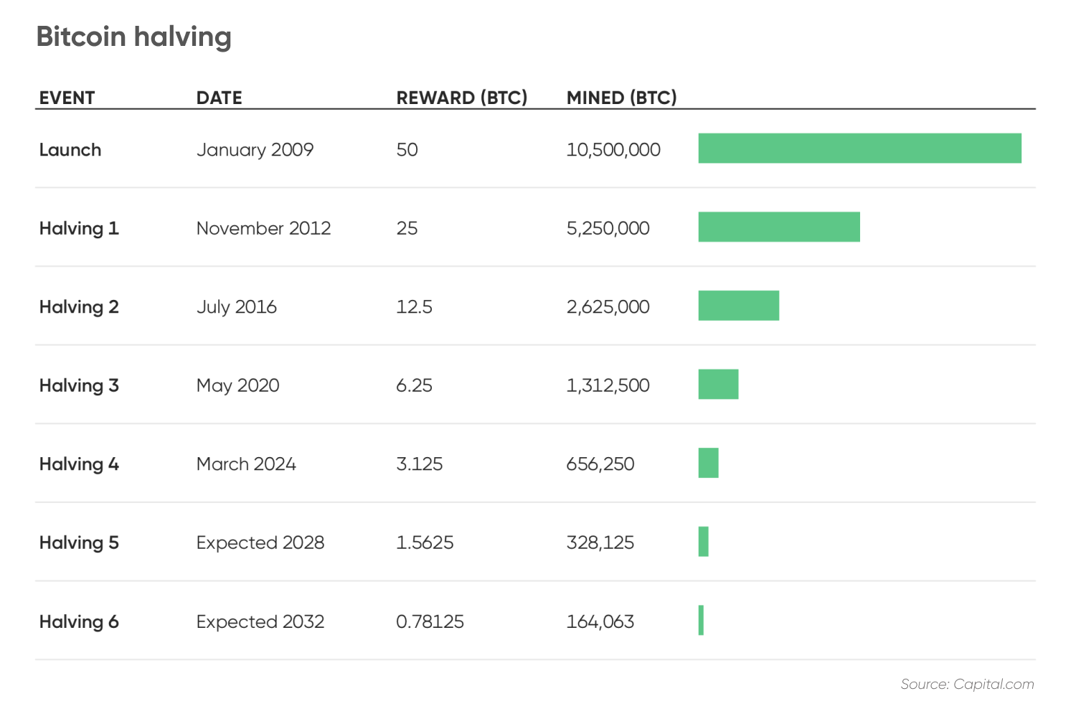The image size is (1076, 719).
Task: Click the reward value 3.125
Action: [x=420, y=464]
